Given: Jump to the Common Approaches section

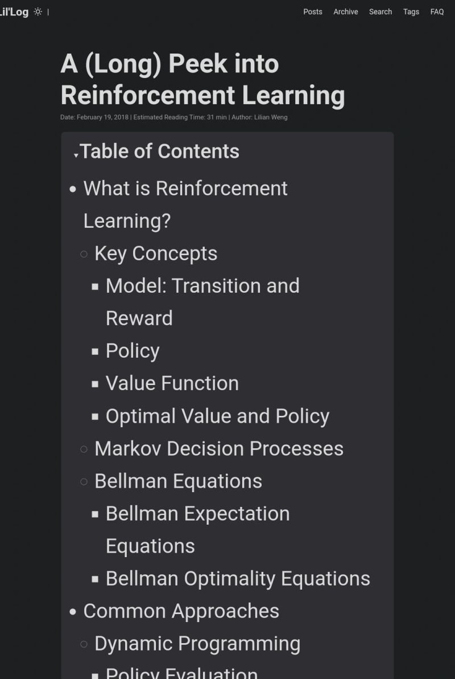Looking at the screenshot, I should (181, 611).
